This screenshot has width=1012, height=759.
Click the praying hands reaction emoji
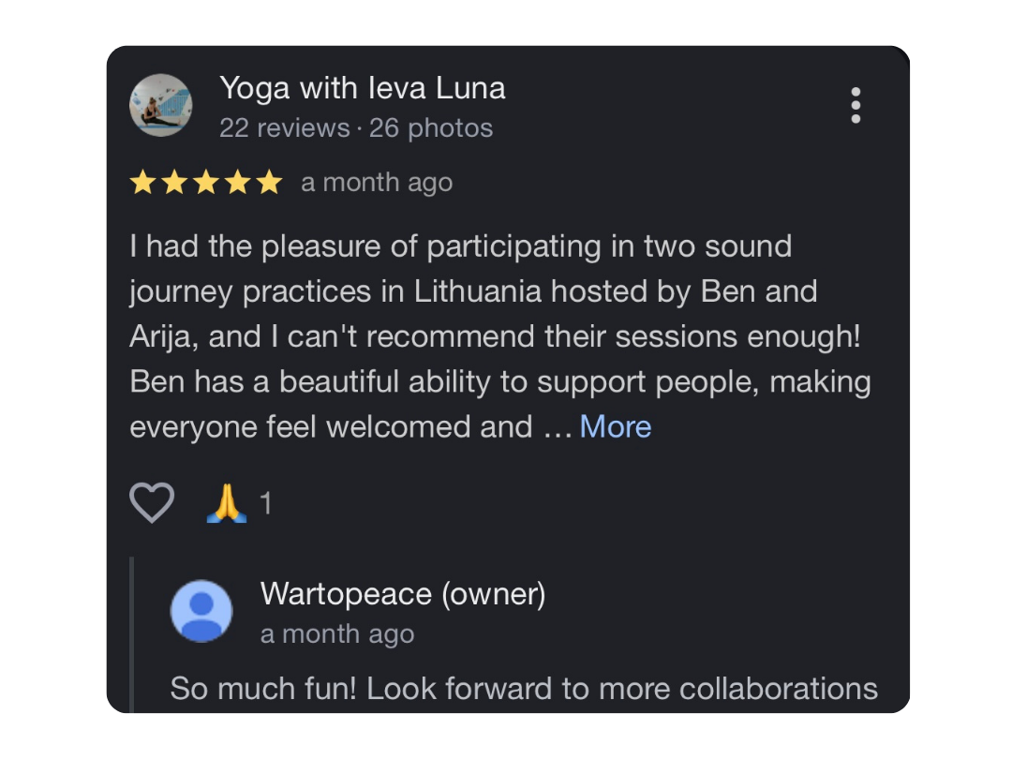(226, 504)
